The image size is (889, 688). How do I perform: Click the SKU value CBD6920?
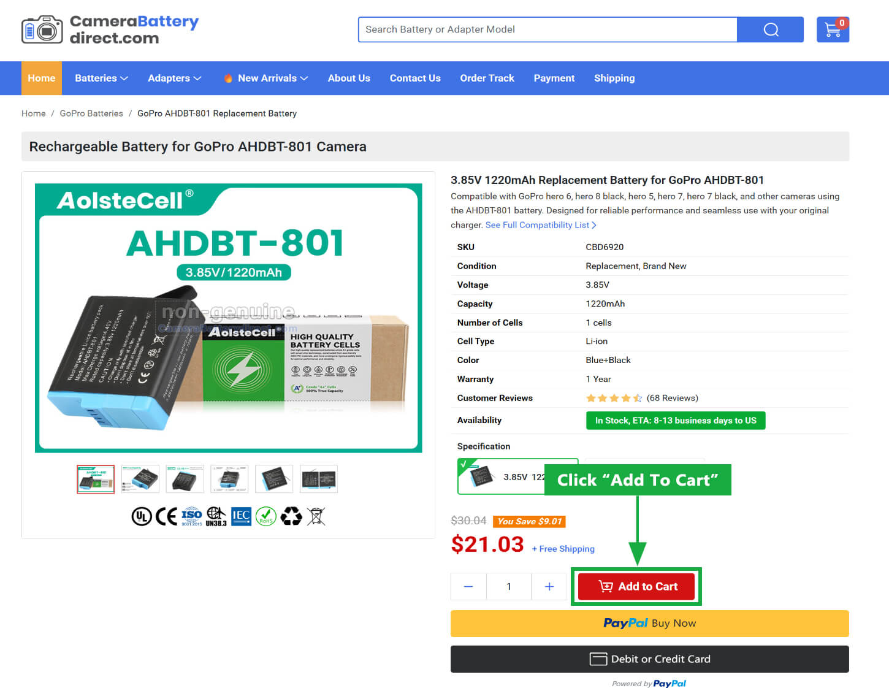click(x=605, y=247)
